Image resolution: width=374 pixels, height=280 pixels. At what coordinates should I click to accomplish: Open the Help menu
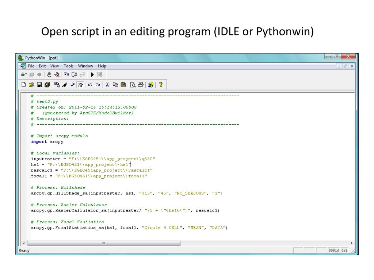click(102, 66)
